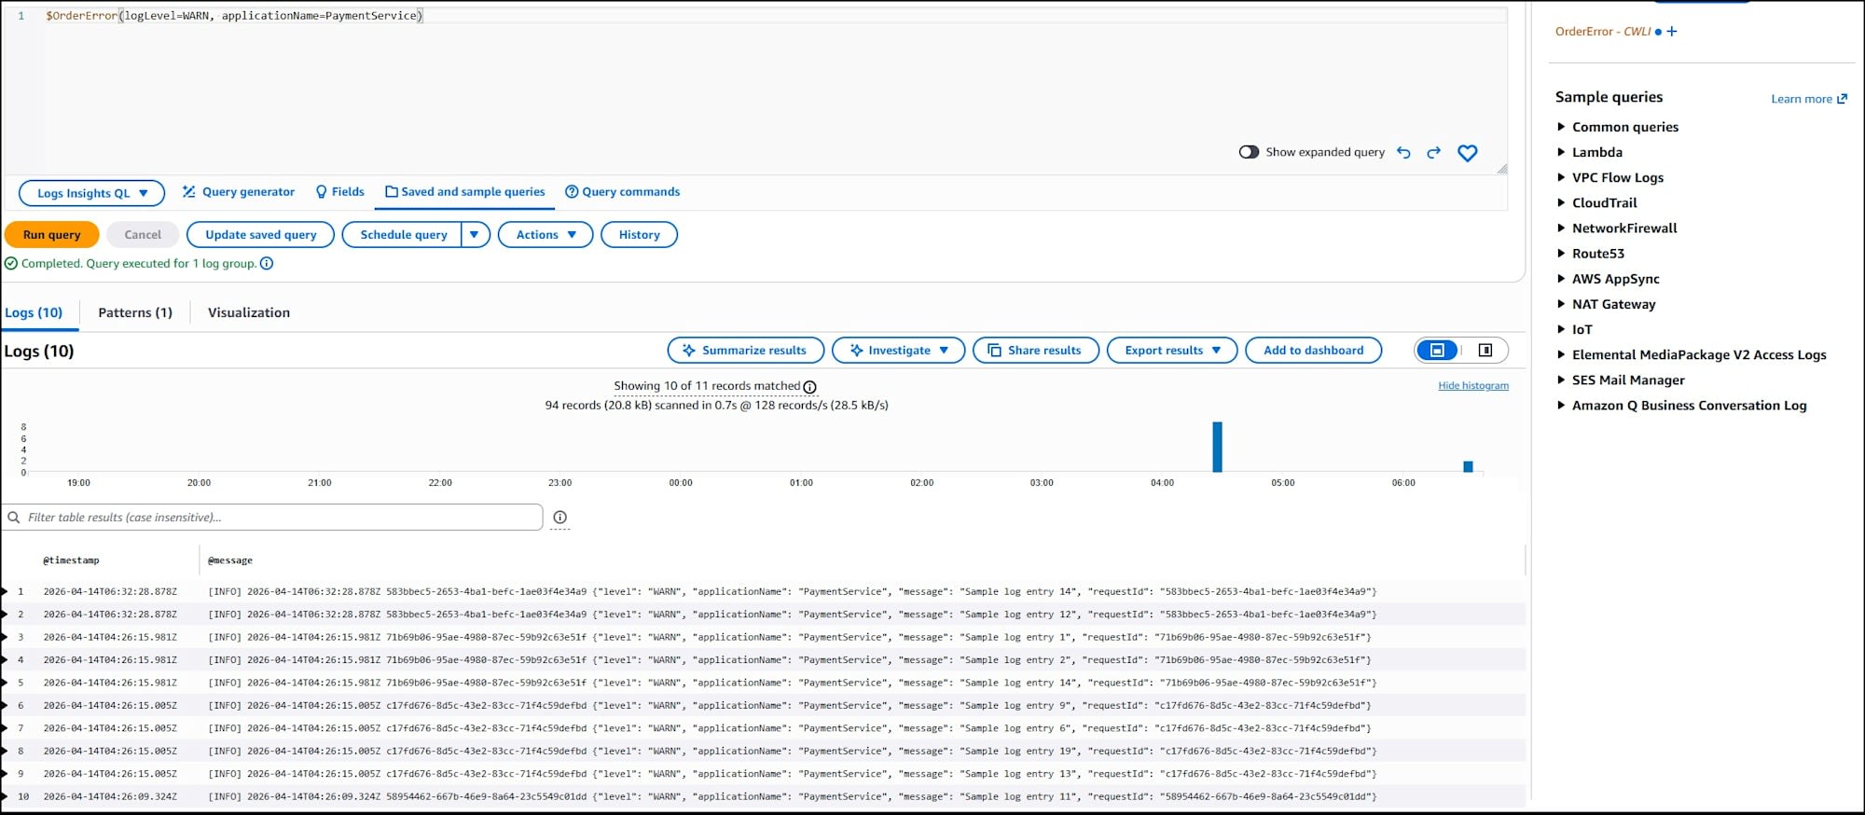
Task: Click the info icon beside Completed status
Action: pos(267,264)
